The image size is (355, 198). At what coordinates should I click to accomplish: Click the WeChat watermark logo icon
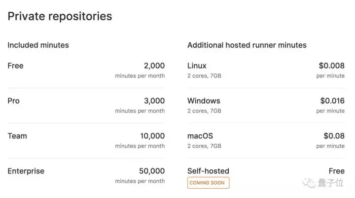click(x=309, y=183)
